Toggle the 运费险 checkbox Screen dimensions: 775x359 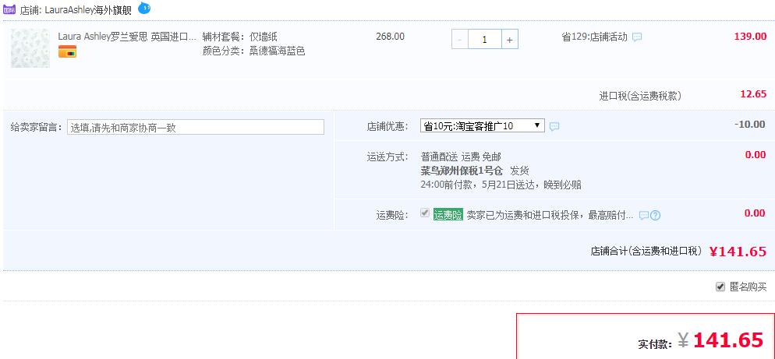pyautogui.click(x=425, y=213)
